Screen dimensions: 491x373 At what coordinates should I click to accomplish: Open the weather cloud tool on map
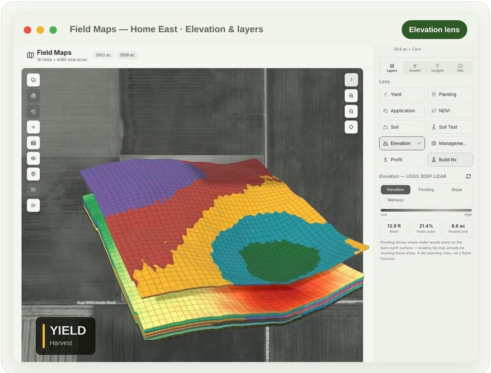pos(33,80)
